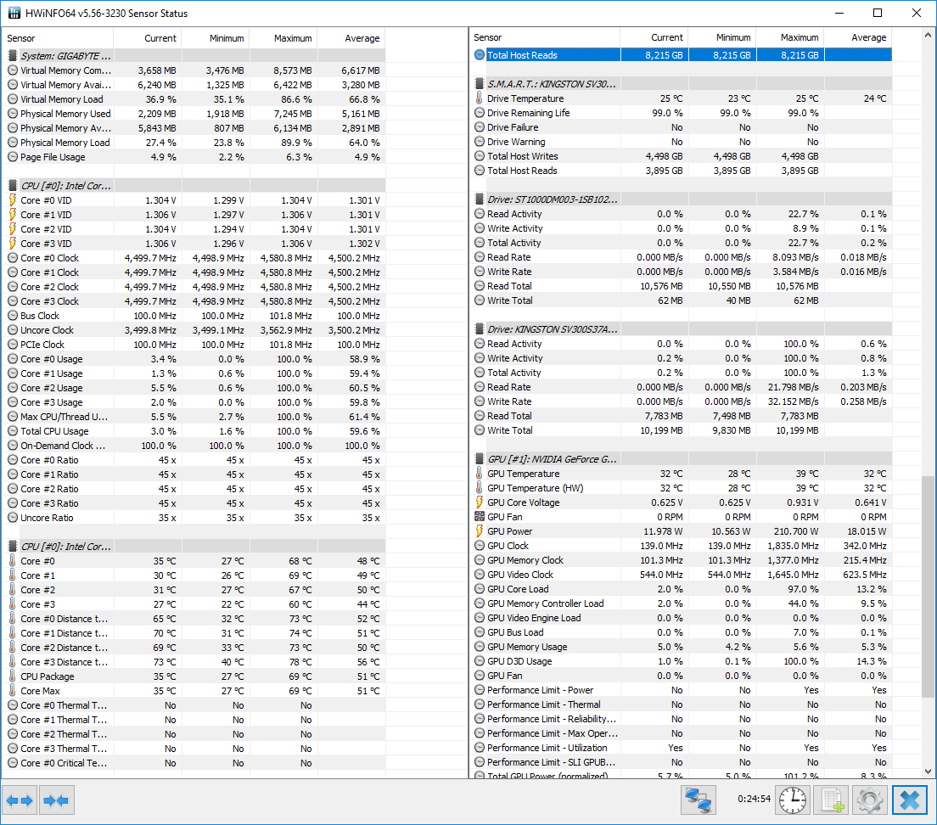Select the Drive: KINGSTON SV300S37A group header
Image resolution: width=937 pixels, height=825 pixels.
point(682,329)
